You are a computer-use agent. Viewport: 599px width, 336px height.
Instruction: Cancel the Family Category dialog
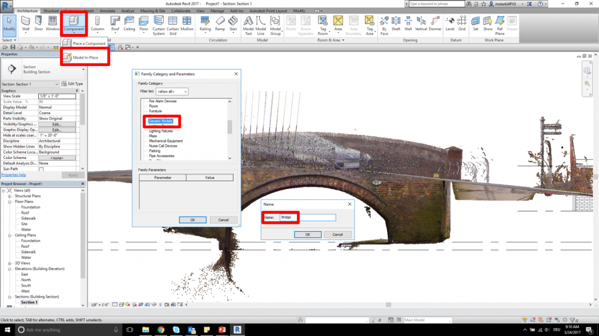[x=223, y=219]
